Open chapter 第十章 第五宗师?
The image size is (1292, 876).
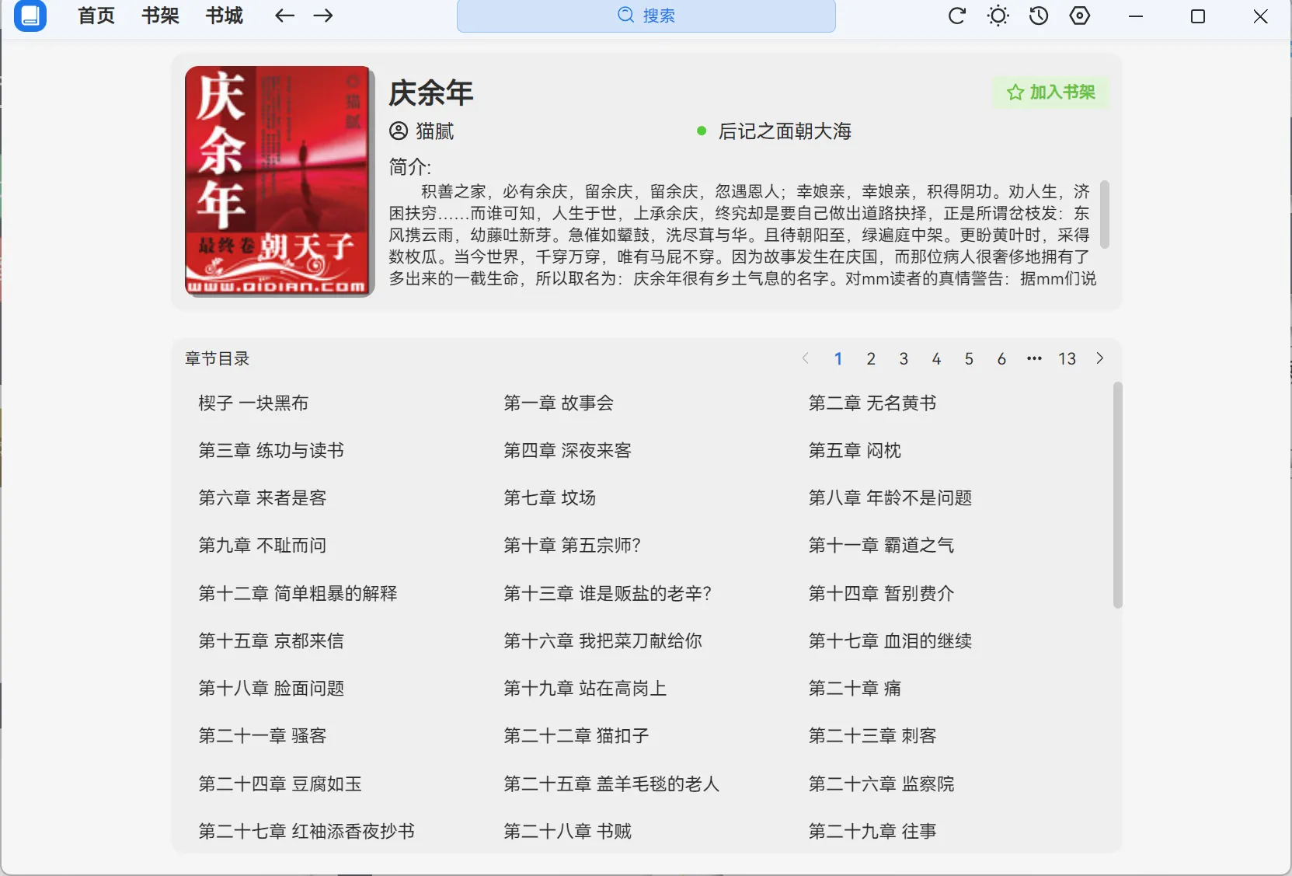pyautogui.click(x=572, y=545)
